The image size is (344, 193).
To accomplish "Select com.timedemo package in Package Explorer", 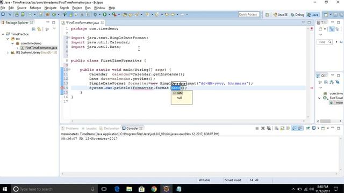I will click(x=31, y=43).
